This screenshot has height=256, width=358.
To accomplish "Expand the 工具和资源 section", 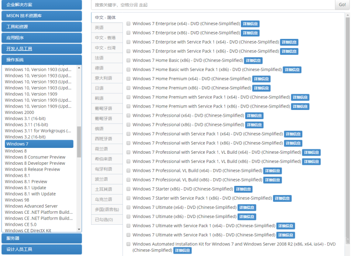I will 42,27.
